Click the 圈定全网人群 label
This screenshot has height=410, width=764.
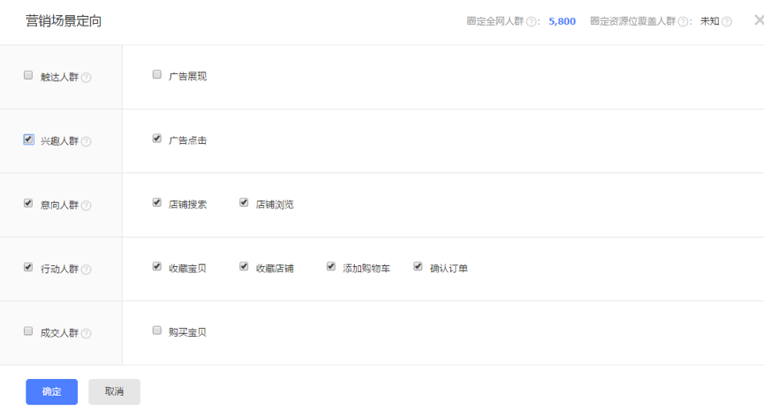[x=495, y=21]
